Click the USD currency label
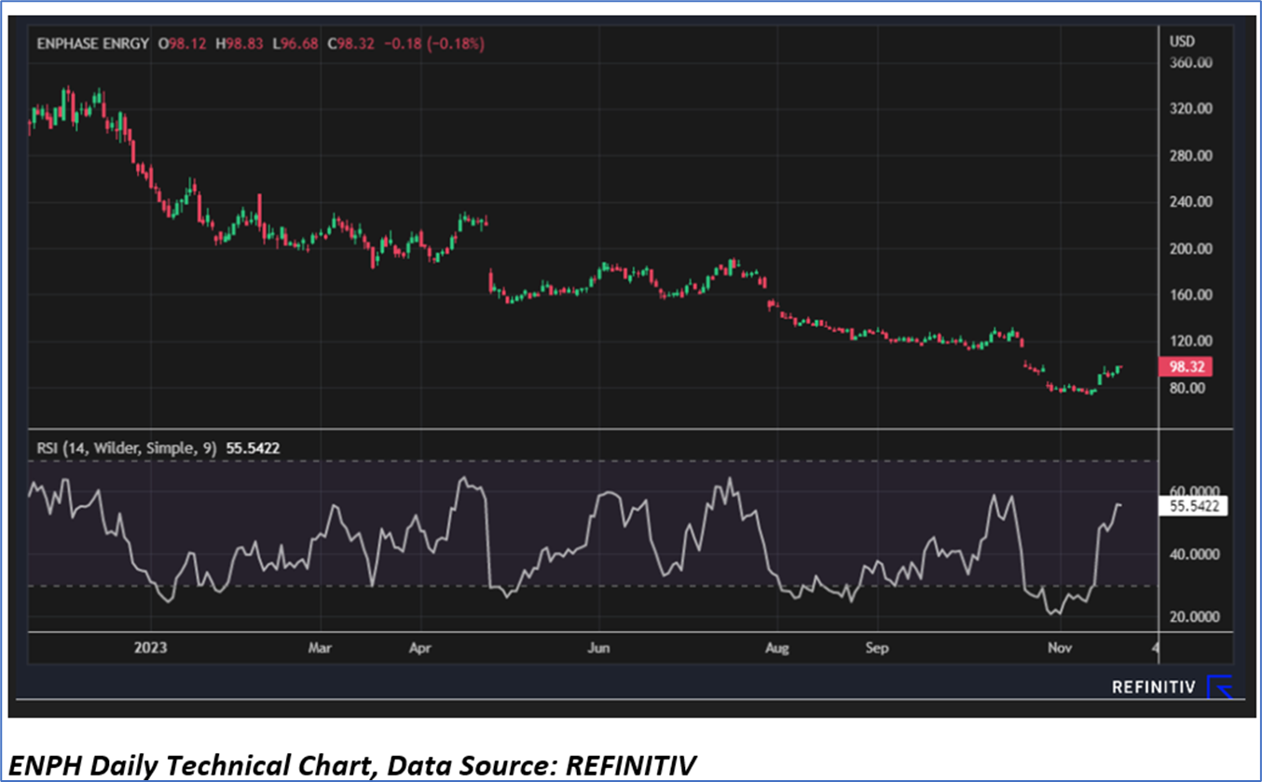The width and height of the screenshot is (1262, 782). coord(1182,41)
